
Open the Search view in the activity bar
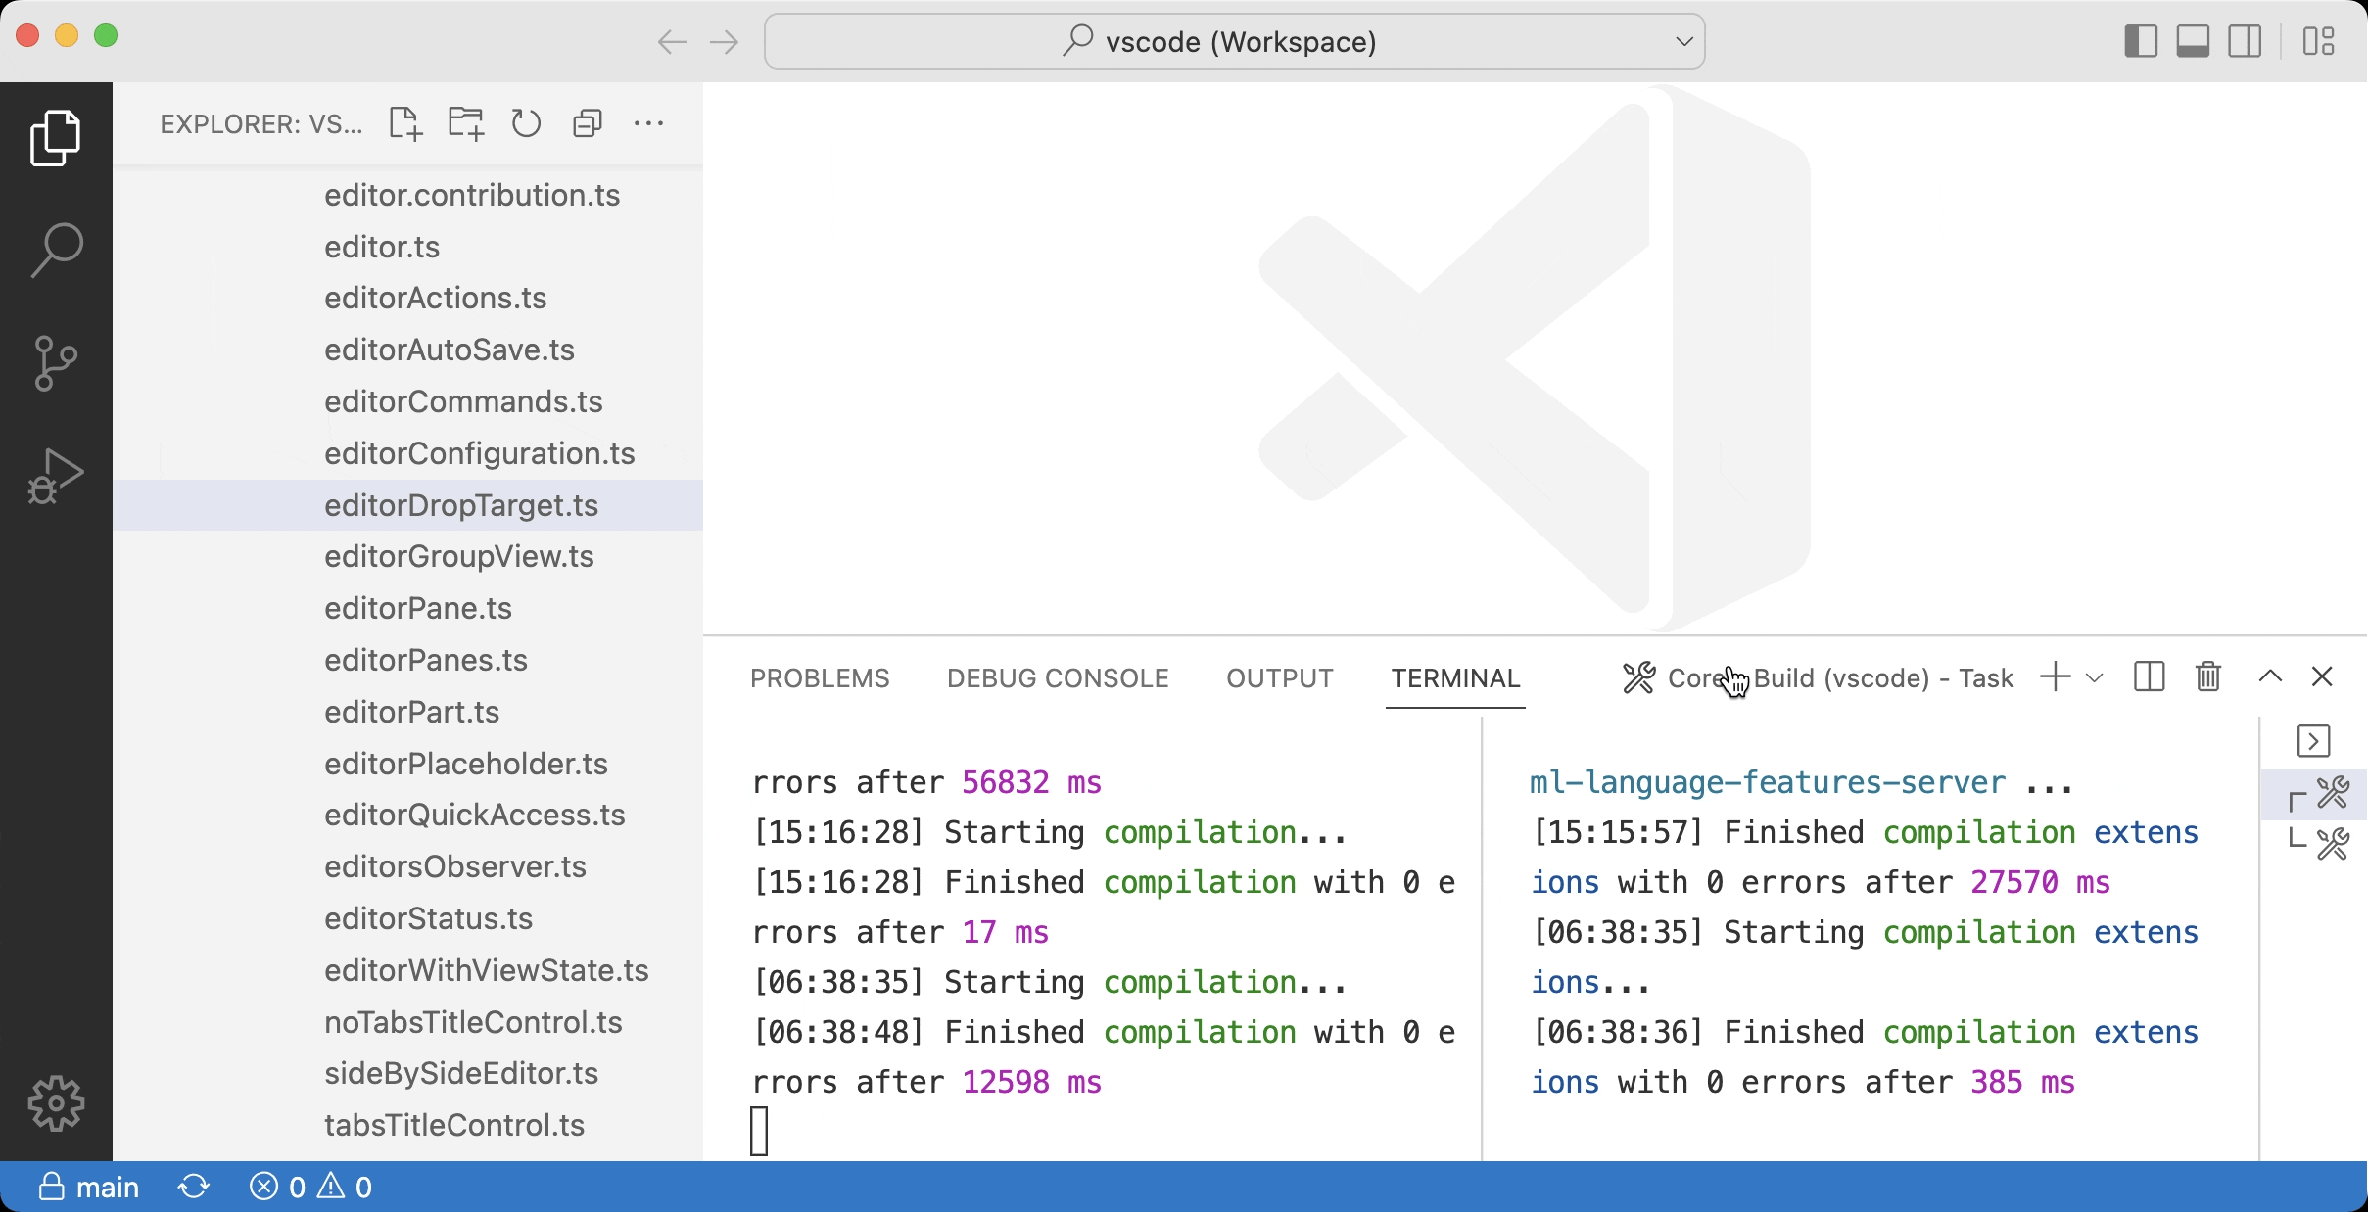[x=56, y=248]
